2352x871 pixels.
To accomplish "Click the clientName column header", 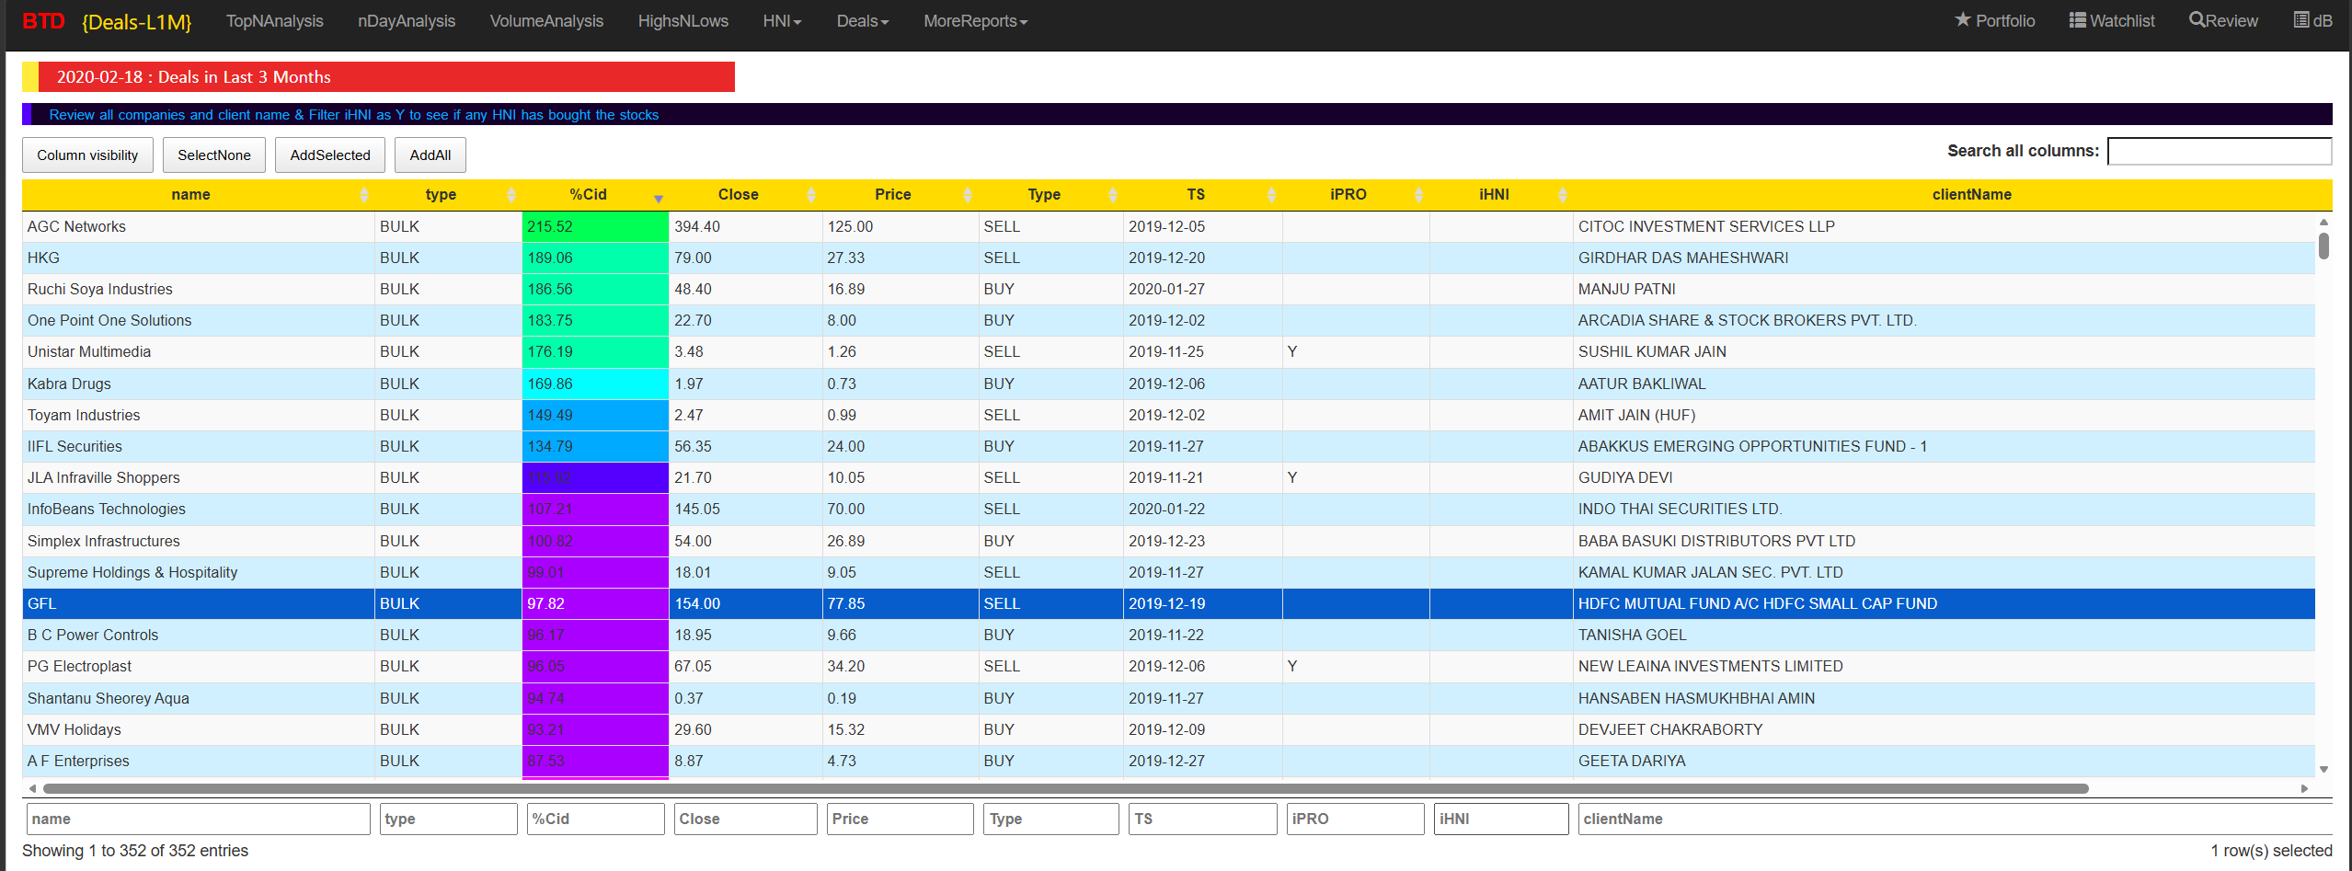I will [1971, 195].
